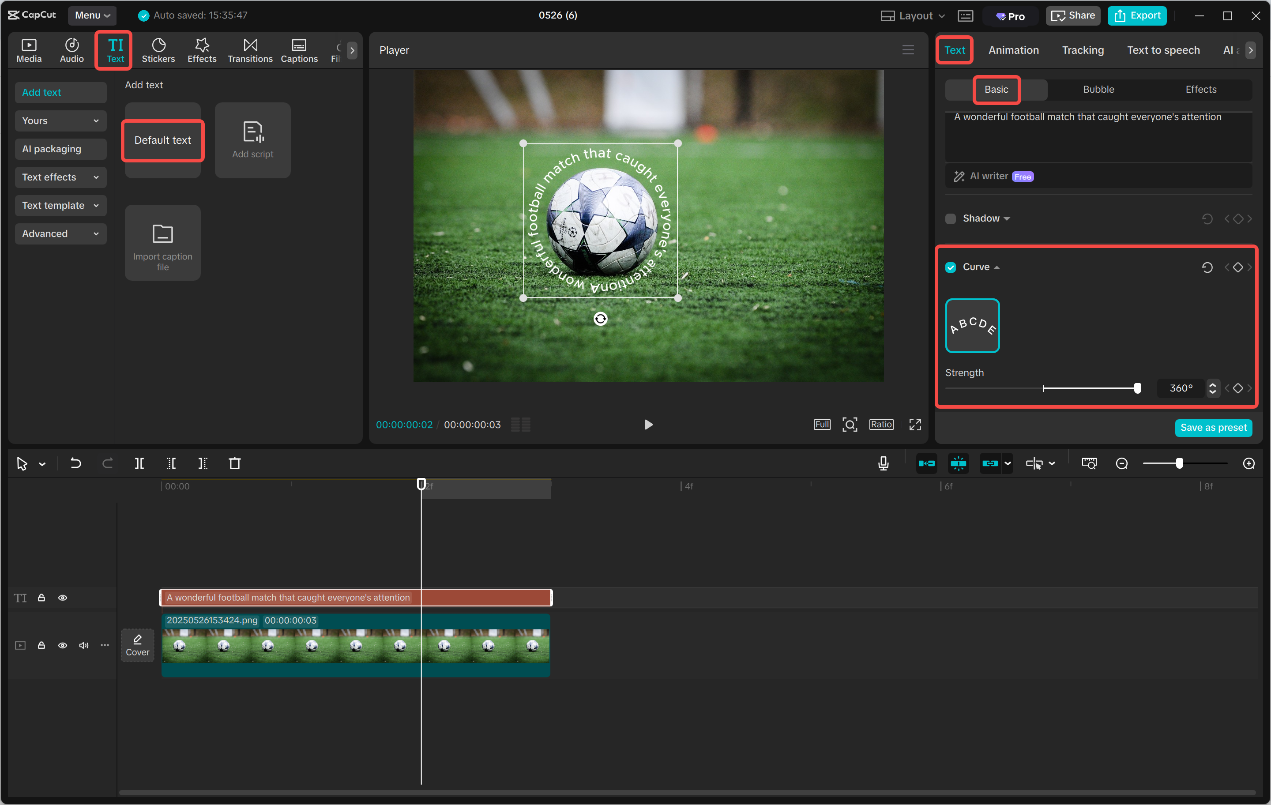Click the Export button
Viewport: 1271px width, 805px height.
[1136, 15]
